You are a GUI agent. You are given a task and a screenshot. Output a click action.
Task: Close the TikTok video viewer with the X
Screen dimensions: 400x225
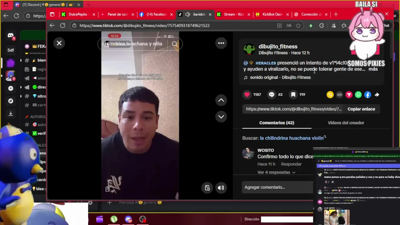tap(59, 43)
